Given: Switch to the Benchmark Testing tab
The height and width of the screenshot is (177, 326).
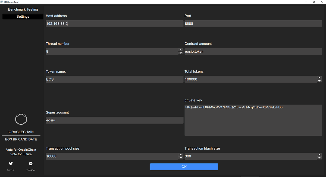Looking at the screenshot, I should pos(23,9).
